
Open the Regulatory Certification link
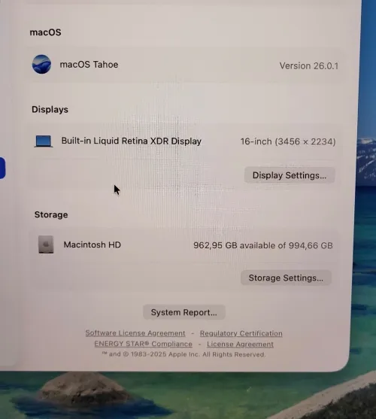pyautogui.click(x=241, y=333)
